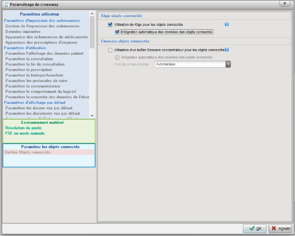Screen dimensions: 295x236
Task: Uncheck Utilisation de Kligo pour les objets connectés
Action: click(110, 24)
